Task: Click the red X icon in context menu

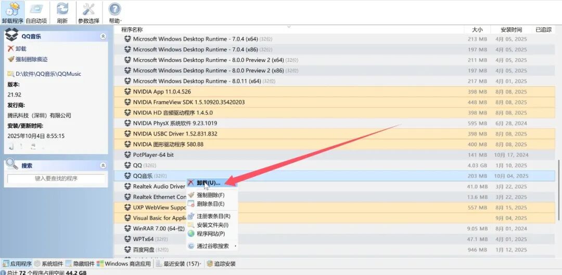Action: 191,182
